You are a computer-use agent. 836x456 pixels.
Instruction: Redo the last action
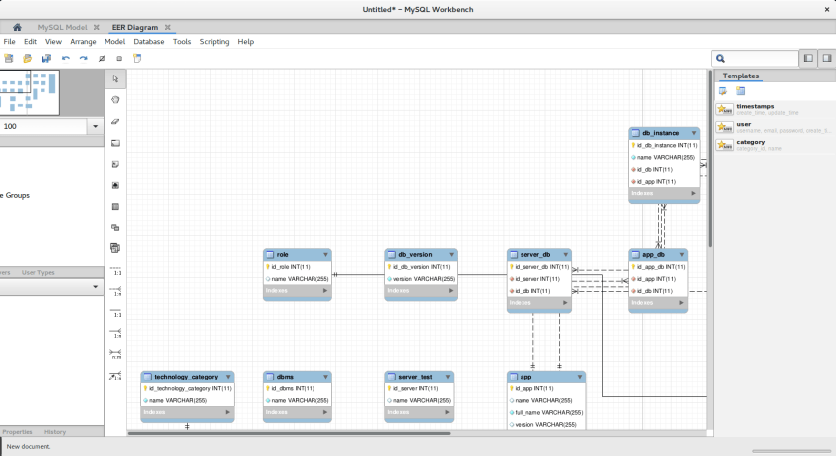pyautogui.click(x=84, y=58)
